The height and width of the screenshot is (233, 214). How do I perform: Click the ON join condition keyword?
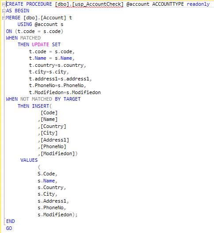(x=9, y=31)
